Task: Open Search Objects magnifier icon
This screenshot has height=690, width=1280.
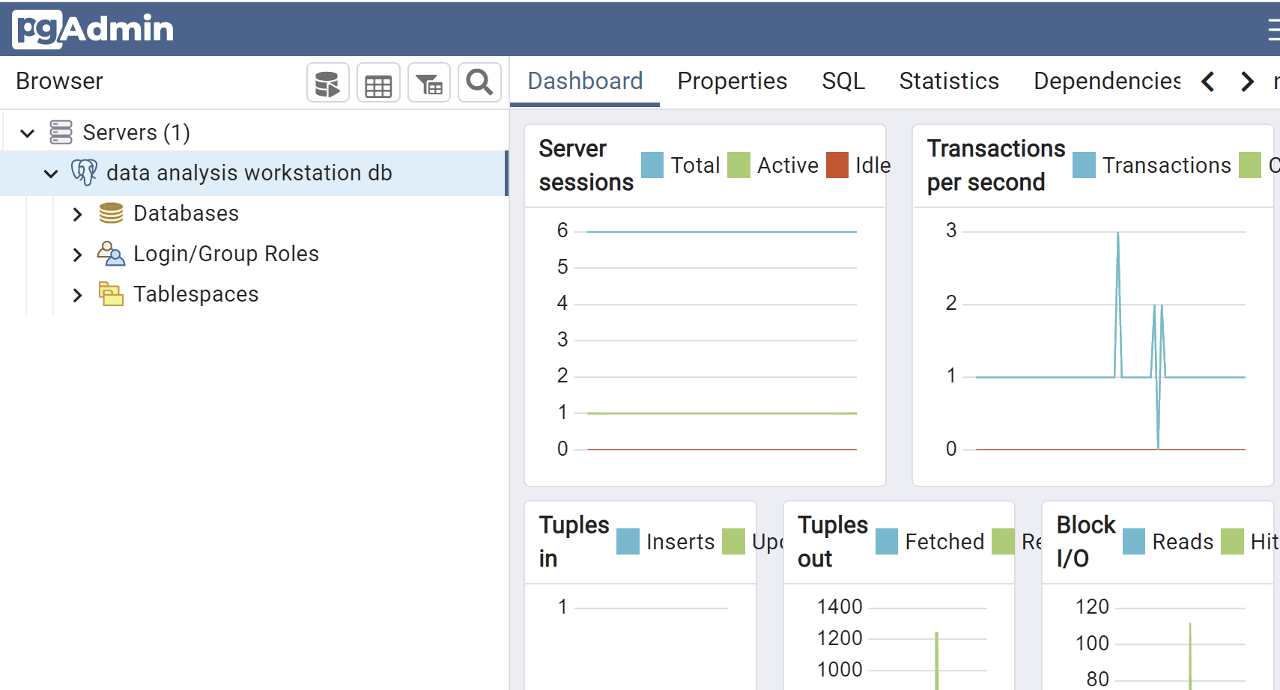Action: click(479, 82)
